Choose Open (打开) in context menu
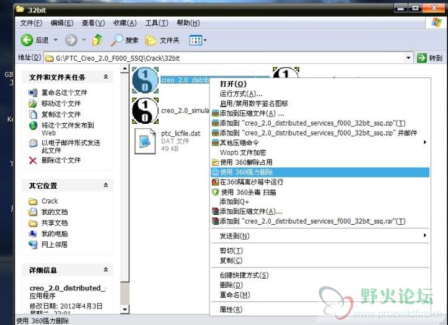 320,84
